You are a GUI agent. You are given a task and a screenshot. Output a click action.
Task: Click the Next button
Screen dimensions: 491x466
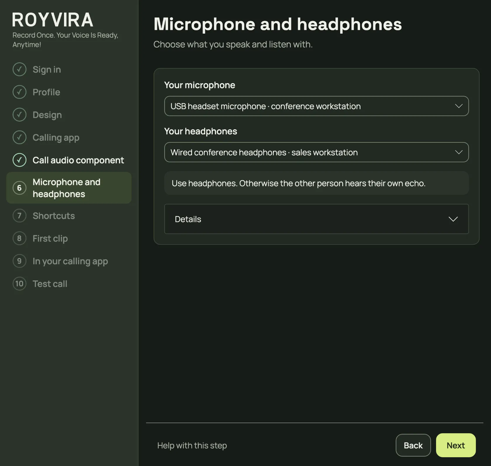[456, 445]
